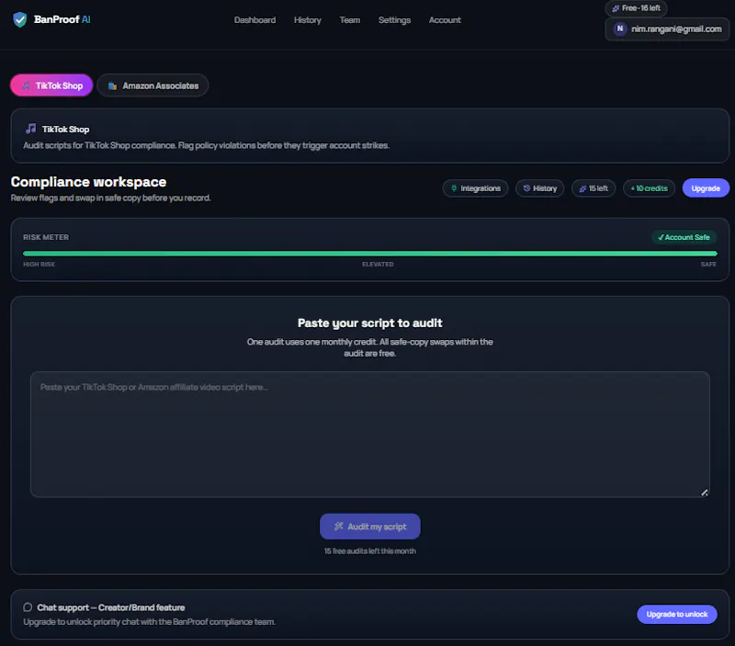The width and height of the screenshot is (735, 646).
Task: Click Paste your script to audit heading
Action: pyautogui.click(x=370, y=323)
